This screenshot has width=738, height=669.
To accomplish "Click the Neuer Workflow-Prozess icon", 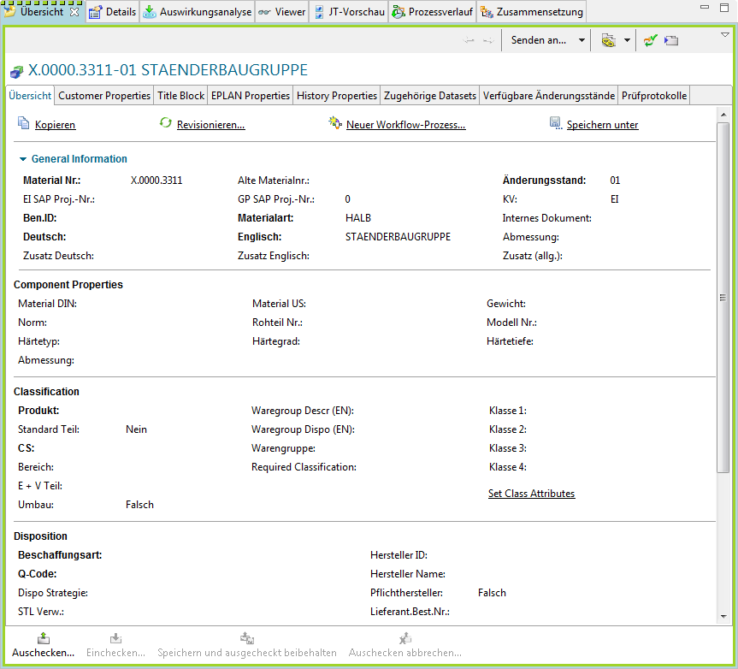I will pos(335,124).
